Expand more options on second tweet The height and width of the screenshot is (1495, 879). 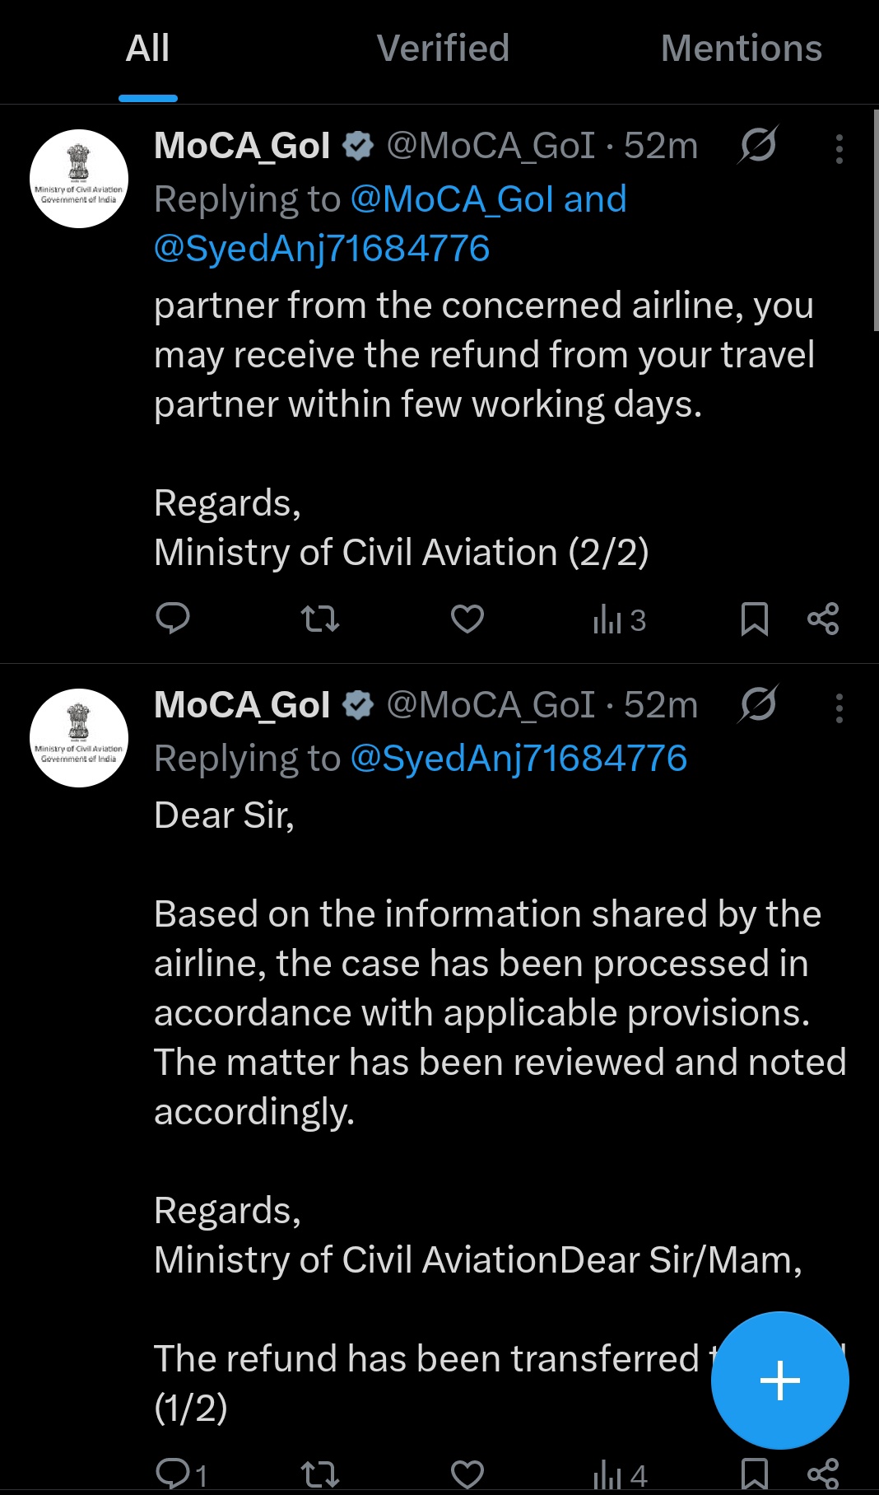(839, 708)
